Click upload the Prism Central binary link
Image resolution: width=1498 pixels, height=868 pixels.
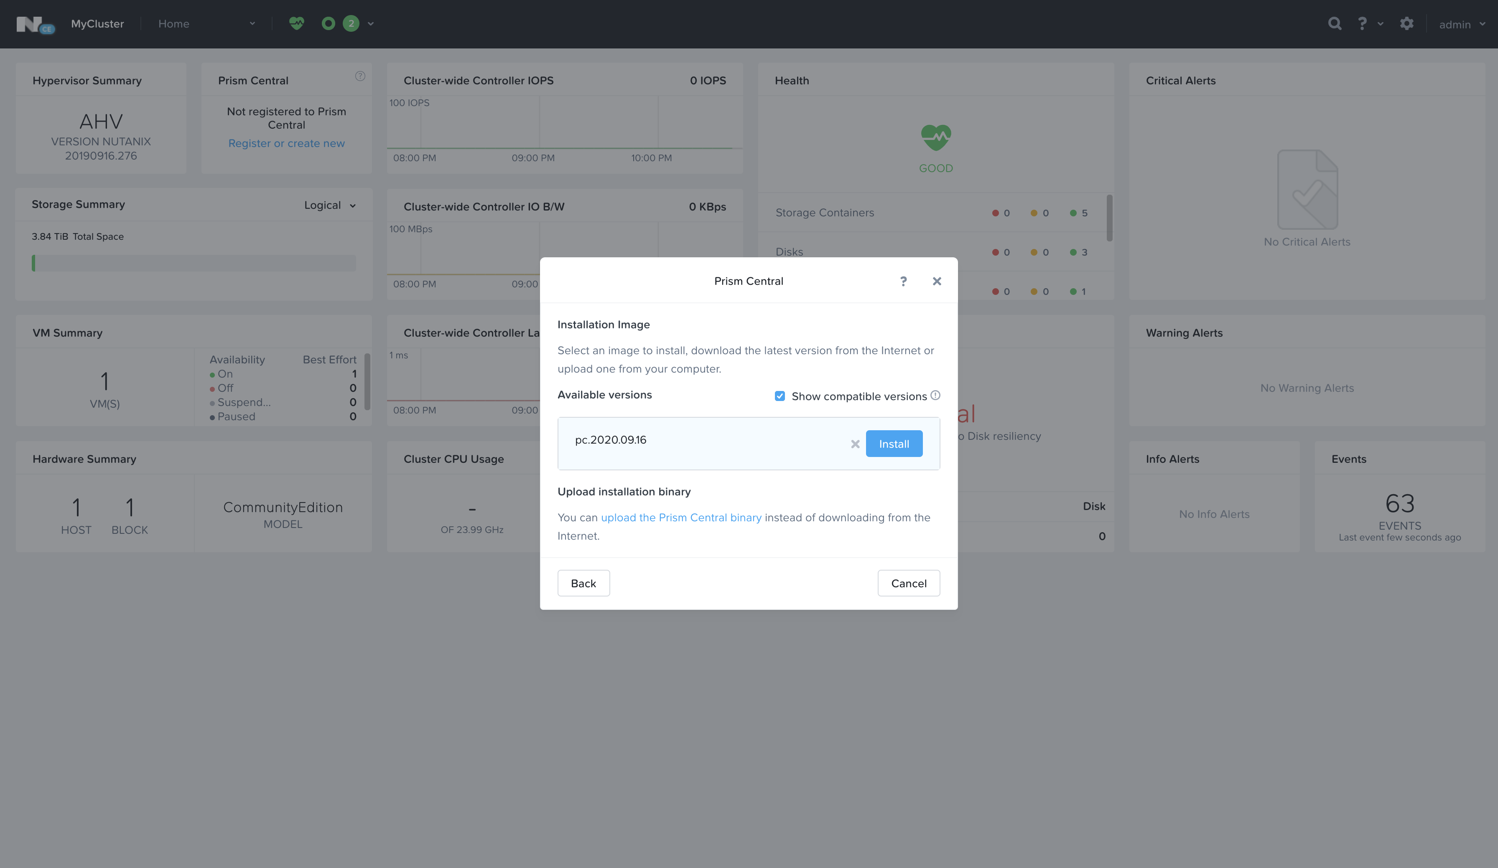click(x=680, y=518)
